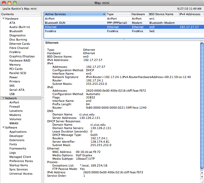Select Serial-ATA item
204x183 pixels.
tap(17, 90)
